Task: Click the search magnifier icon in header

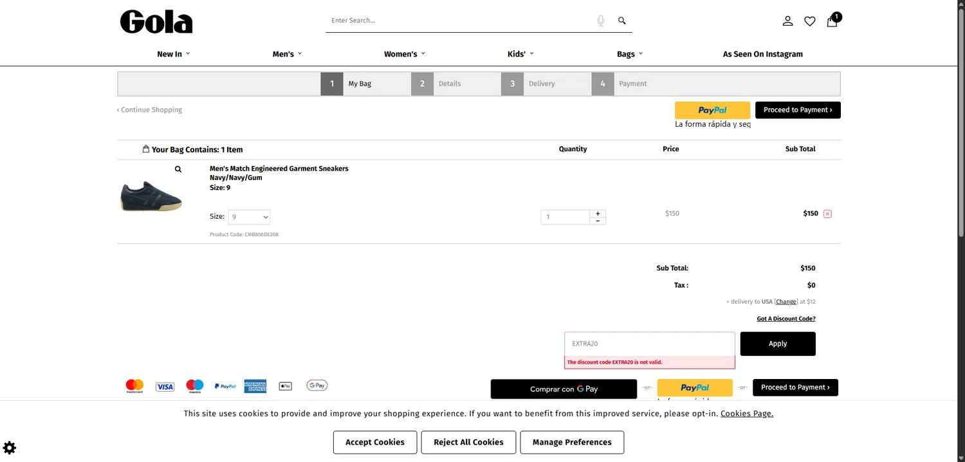Action: click(x=622, y=21)
